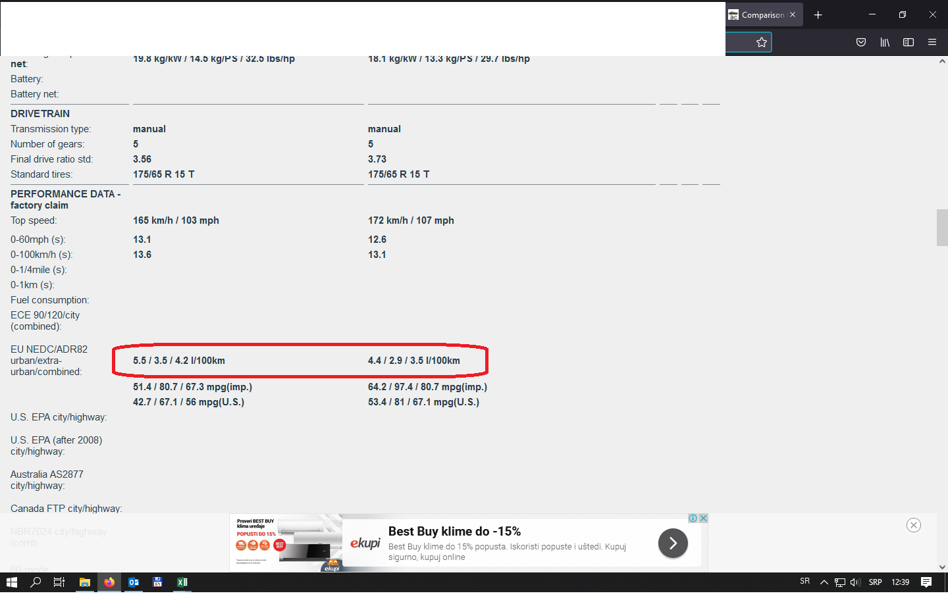
Task: Click the final drive ratio value 3.56
Action: point(142,159)
